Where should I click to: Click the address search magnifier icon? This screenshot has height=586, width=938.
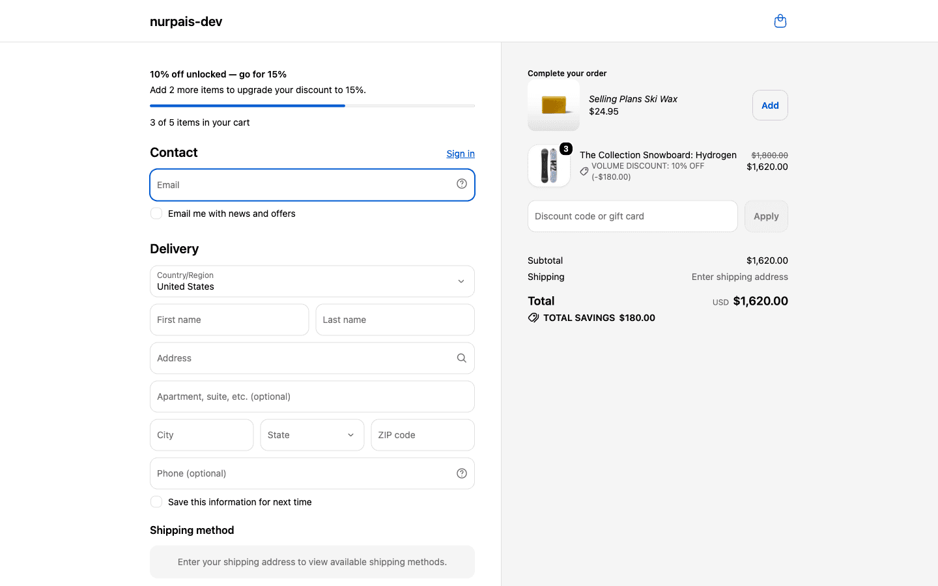462,358
